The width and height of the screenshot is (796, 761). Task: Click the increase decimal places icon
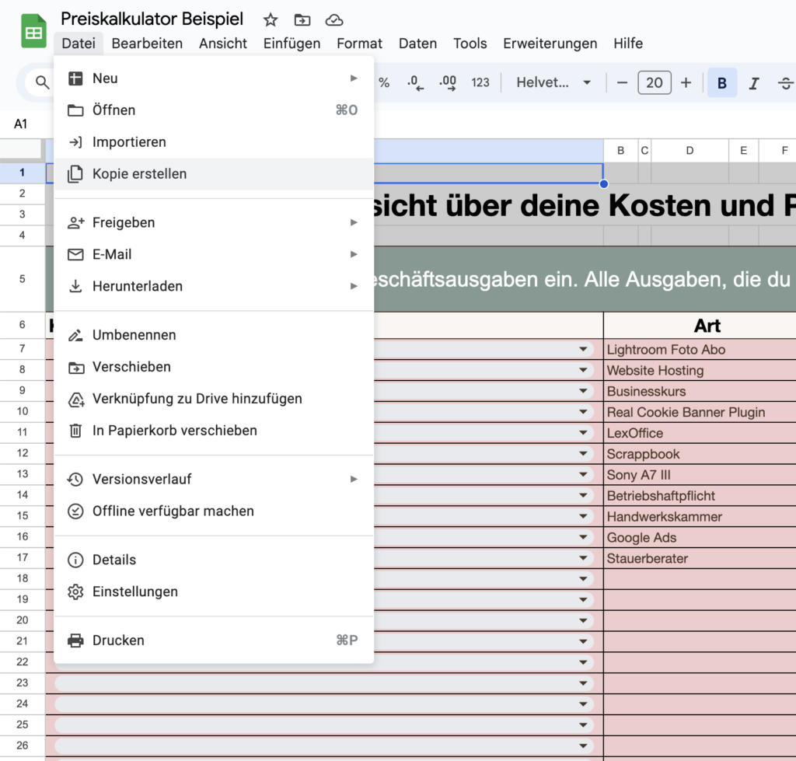448,82
